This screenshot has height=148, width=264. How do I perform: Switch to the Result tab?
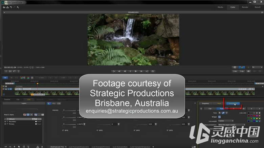(258, 7)
